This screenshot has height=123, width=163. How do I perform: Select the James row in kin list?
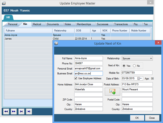tap(77, 38)
